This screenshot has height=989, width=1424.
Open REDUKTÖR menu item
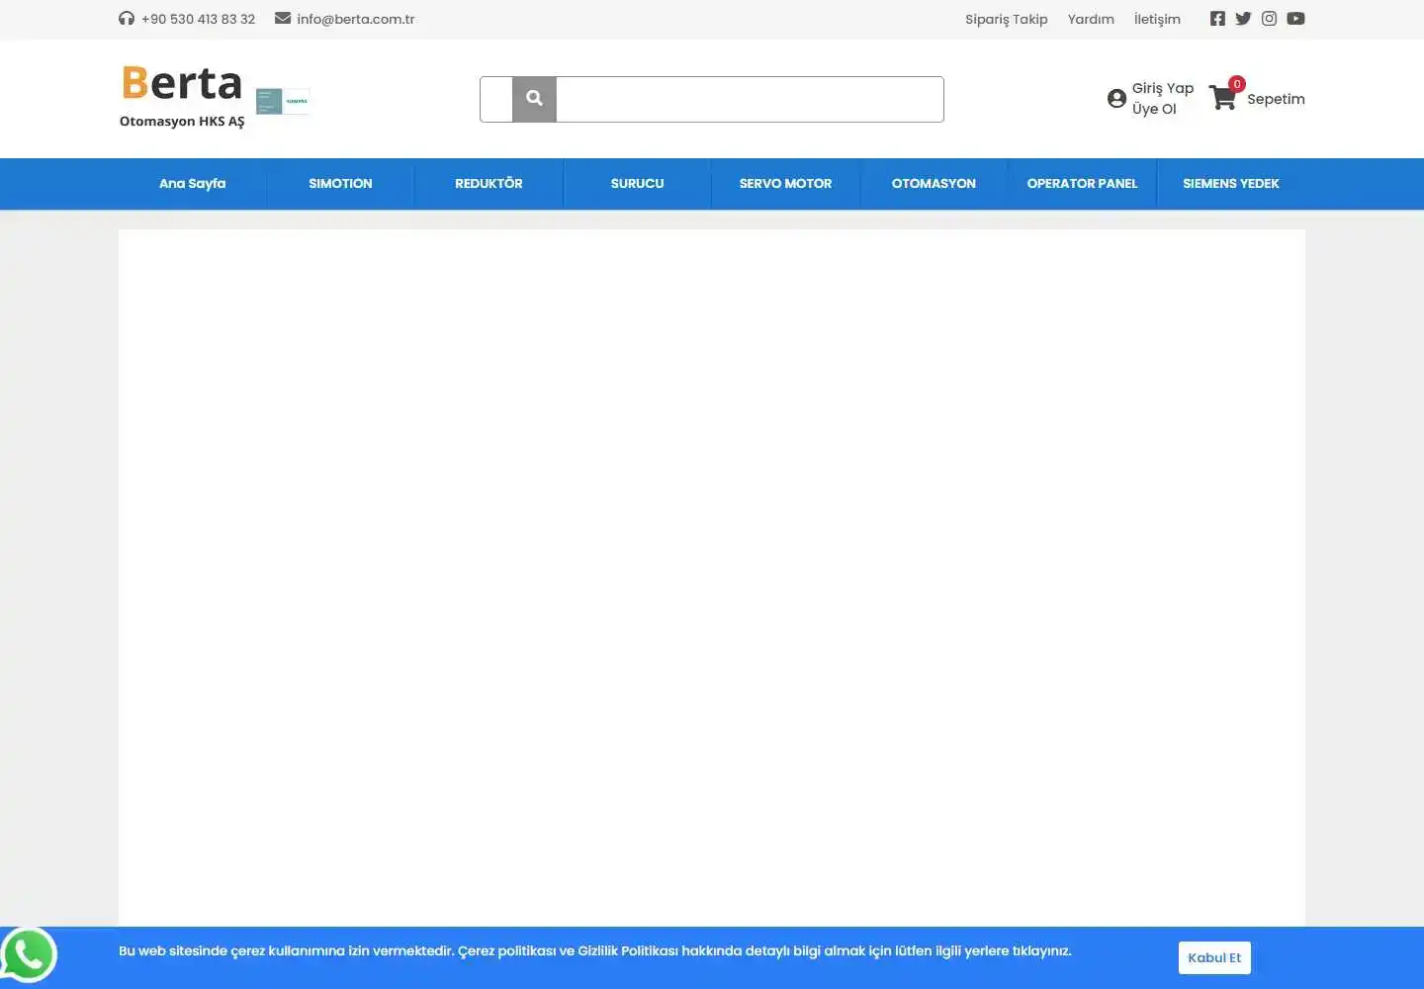pyautogui.click(x=489, y=184)
